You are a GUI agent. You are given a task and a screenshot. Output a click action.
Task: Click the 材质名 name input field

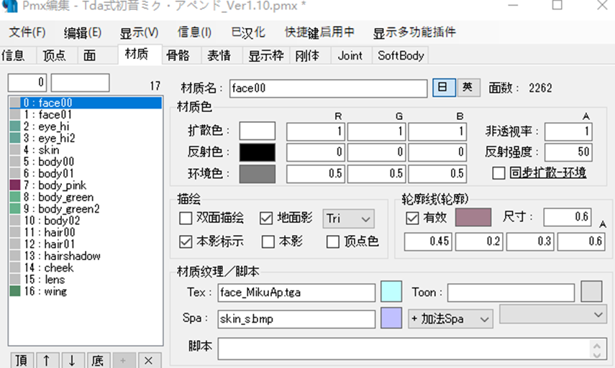[328, 88]
